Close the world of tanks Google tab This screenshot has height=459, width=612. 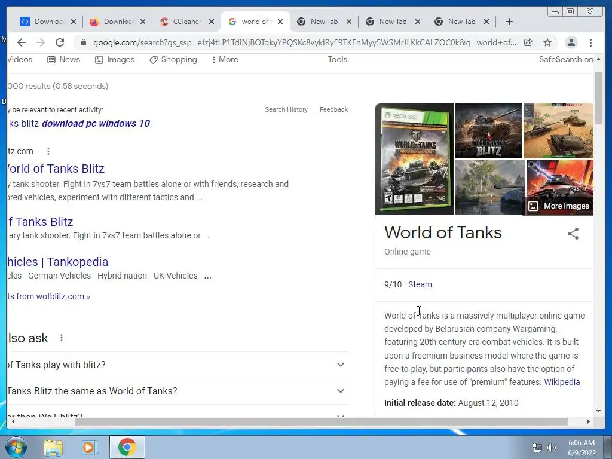pyautogui.click(x=280, y=22)
